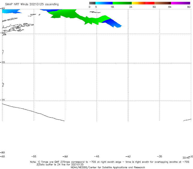Image resolution: width=193 pixels, height=169 pixels.
Task: Click the longitude axis label '-55'
Action: coord(34,156)
